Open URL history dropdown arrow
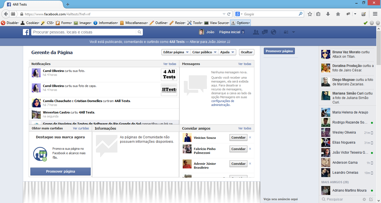Viewport: 381px width, 203px height. pos(224,14)
